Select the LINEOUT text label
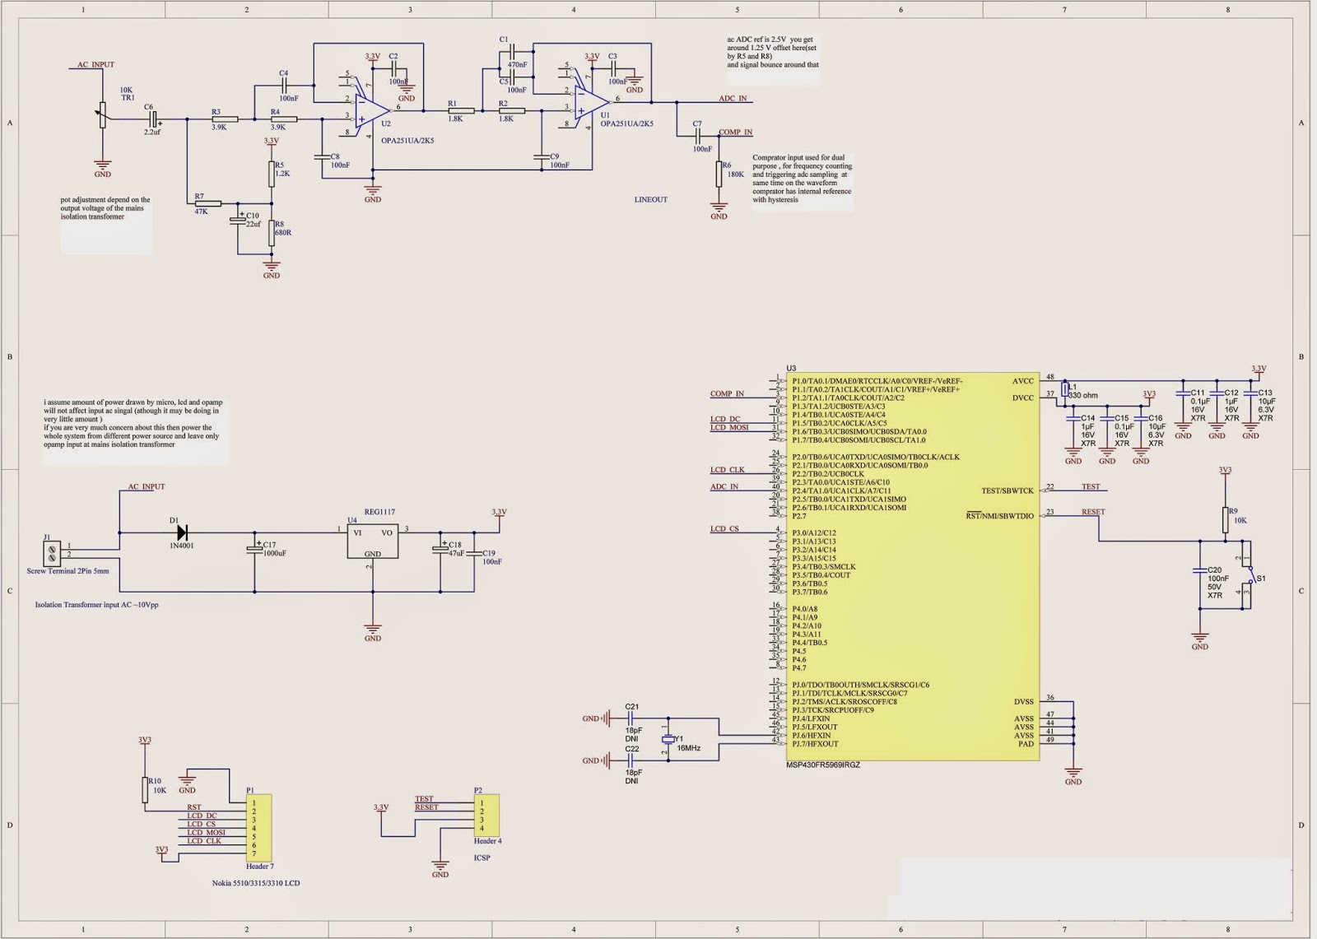Screen dimensions: 1317x939 point(650,199)
